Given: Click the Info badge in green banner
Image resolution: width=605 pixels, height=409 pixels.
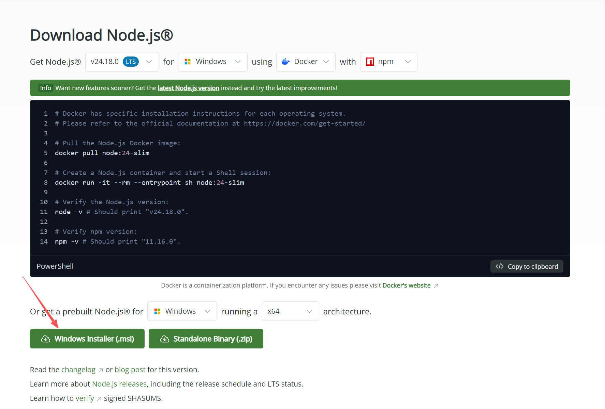Looking at the screenshot, I should click(x=45, y=88).
